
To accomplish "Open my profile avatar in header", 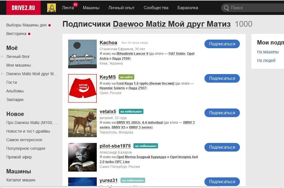I will [51, 8].
